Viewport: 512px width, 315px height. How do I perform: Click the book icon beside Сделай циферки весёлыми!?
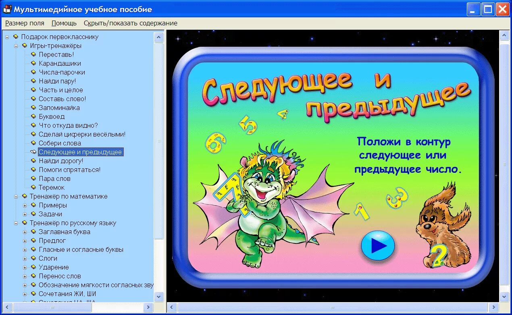(33, 134)
